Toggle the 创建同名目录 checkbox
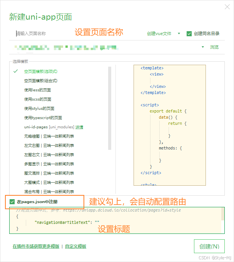The width and height of the screenshot is (234, 262). [189, 34]
